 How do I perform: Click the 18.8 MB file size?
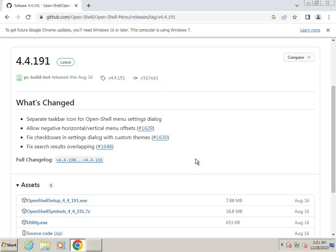pyautogui.click(x=234, y=211)
